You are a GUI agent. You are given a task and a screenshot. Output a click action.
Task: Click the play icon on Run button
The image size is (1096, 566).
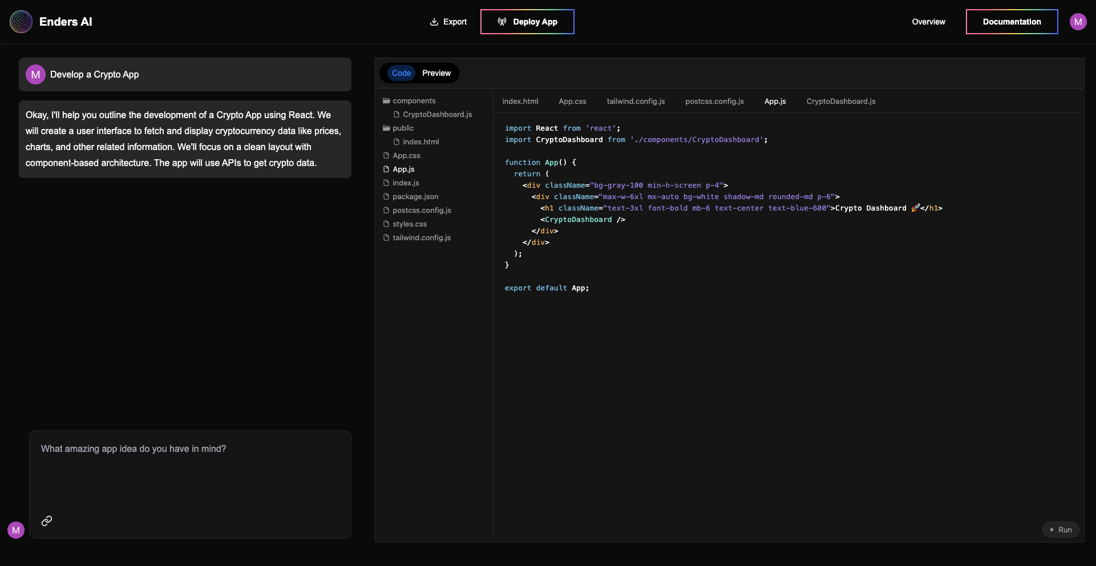pyautogui.click(x=1052, y=529)
